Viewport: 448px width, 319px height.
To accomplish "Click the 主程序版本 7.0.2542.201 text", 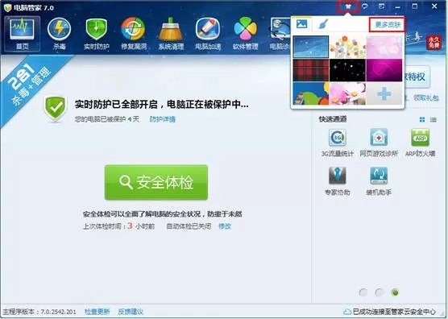I will [x=39, y=311].
